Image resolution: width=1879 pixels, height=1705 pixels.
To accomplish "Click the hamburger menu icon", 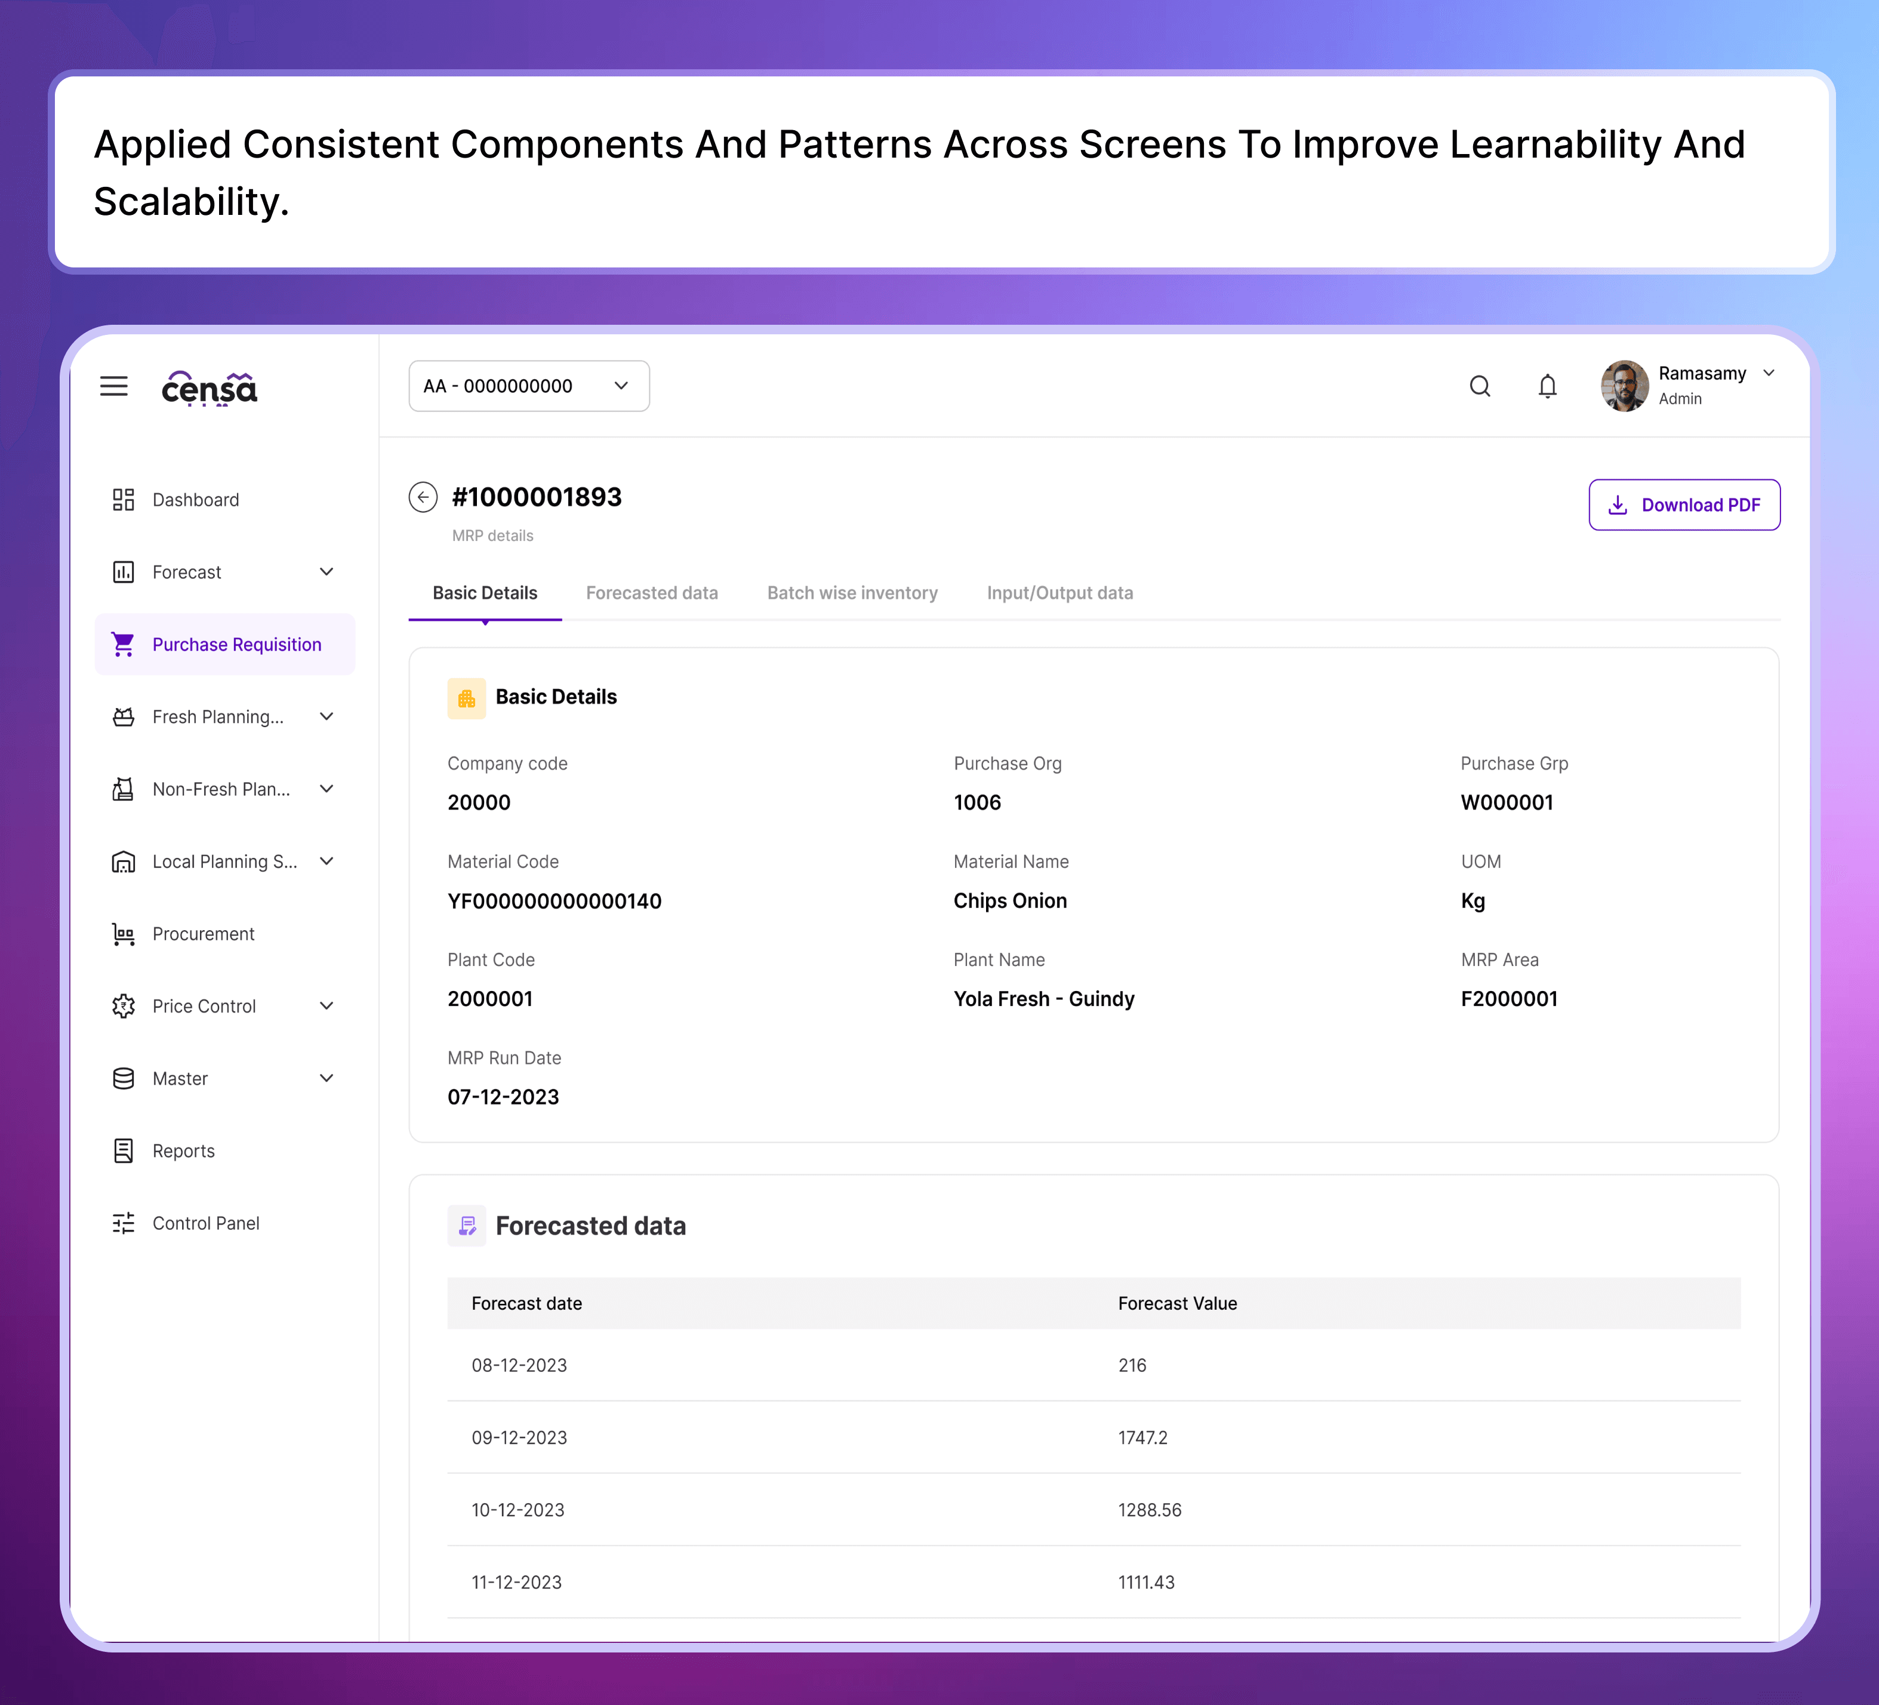I will click(114, 386).
